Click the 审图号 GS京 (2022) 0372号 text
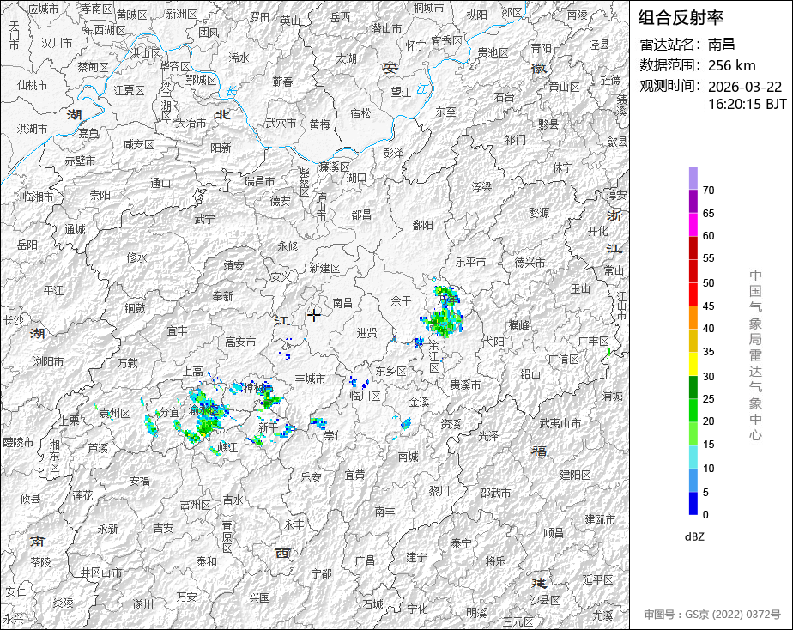The width and height of the screenshot is (793, 630). (x=712, y=615)
